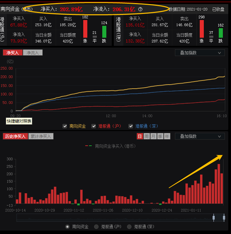The height and width of the screenshot is (234, 231).
Task: Click the 深 净流入 132.38亿 value
Action: [135, 41]
